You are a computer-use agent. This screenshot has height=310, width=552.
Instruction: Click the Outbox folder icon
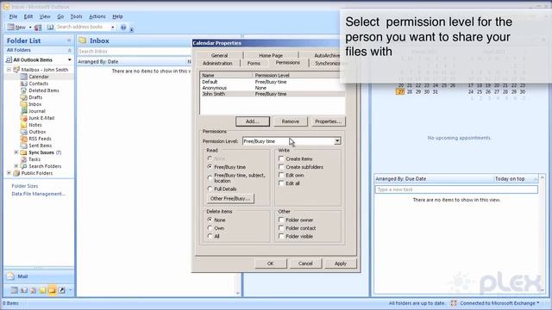(x=23, y=132)
